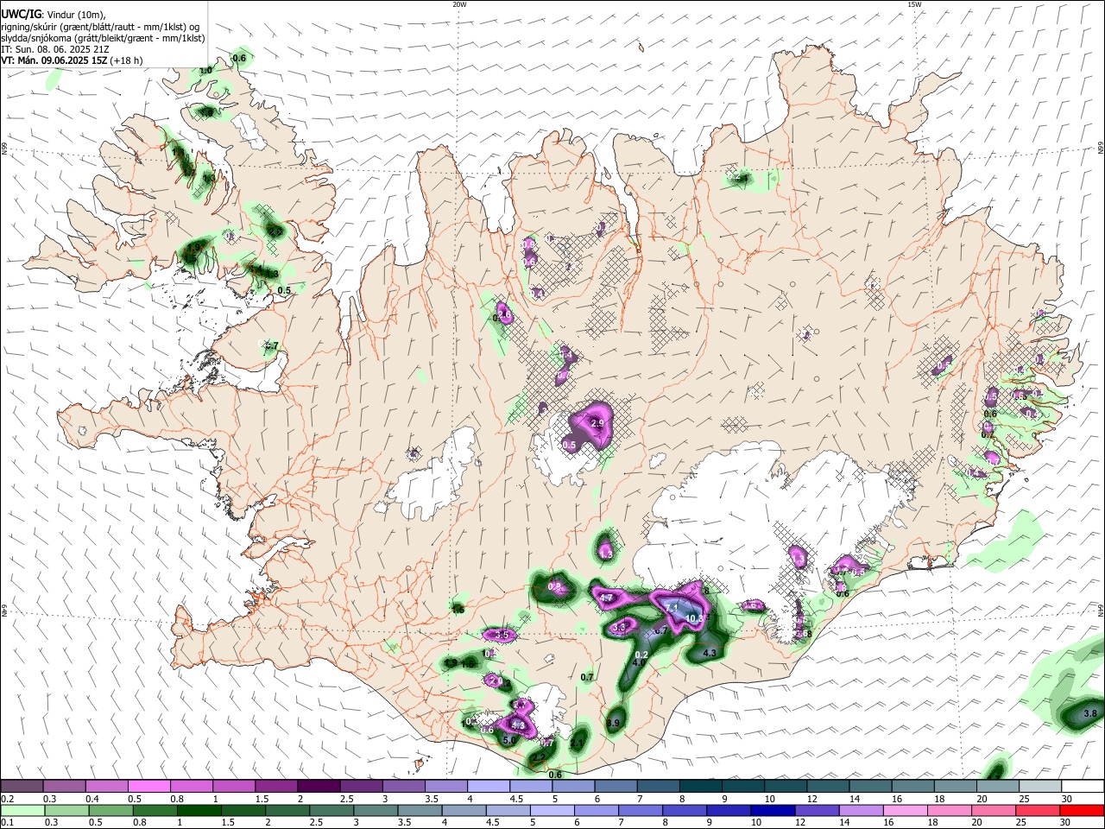Viewport: 1105px width, 829px height.
Task: Click the 15W longitude label at the top edge
Action: (x=914, y=4)
